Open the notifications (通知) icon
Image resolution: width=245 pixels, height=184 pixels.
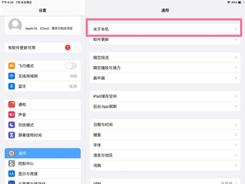pyautogui.click(x=12, y=104)
